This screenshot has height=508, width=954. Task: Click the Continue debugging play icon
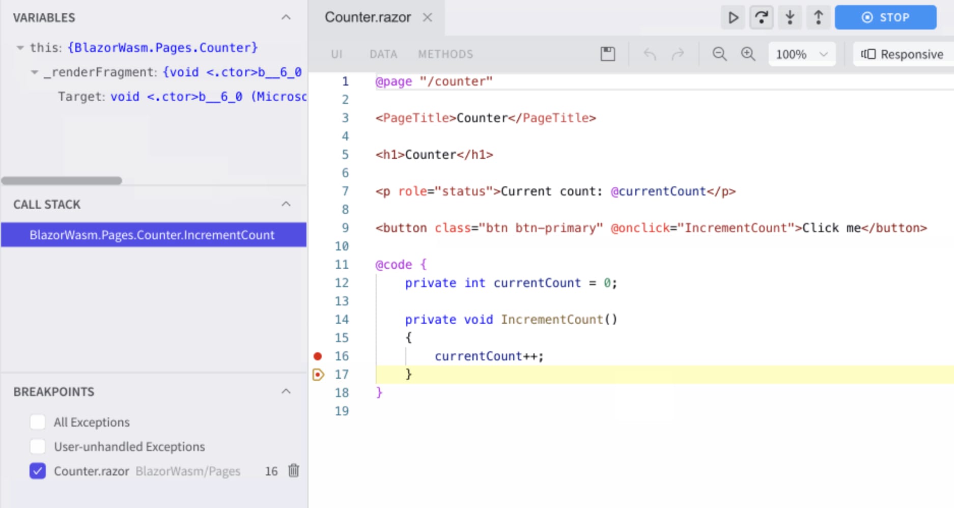tap(733, 18)
